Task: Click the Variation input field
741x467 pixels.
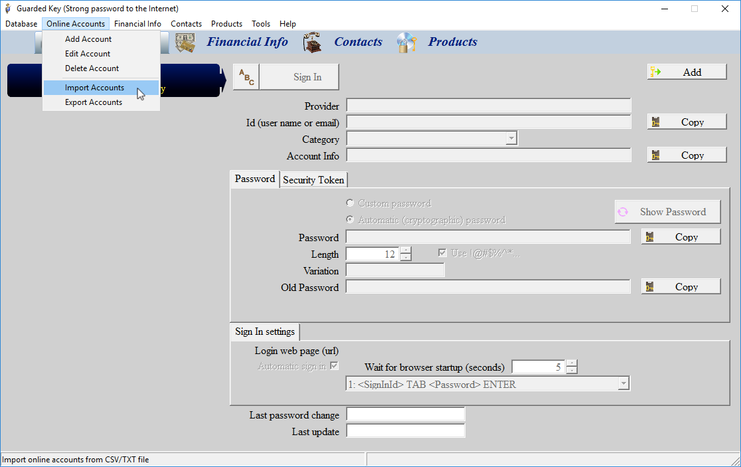Action: [395, 270]
